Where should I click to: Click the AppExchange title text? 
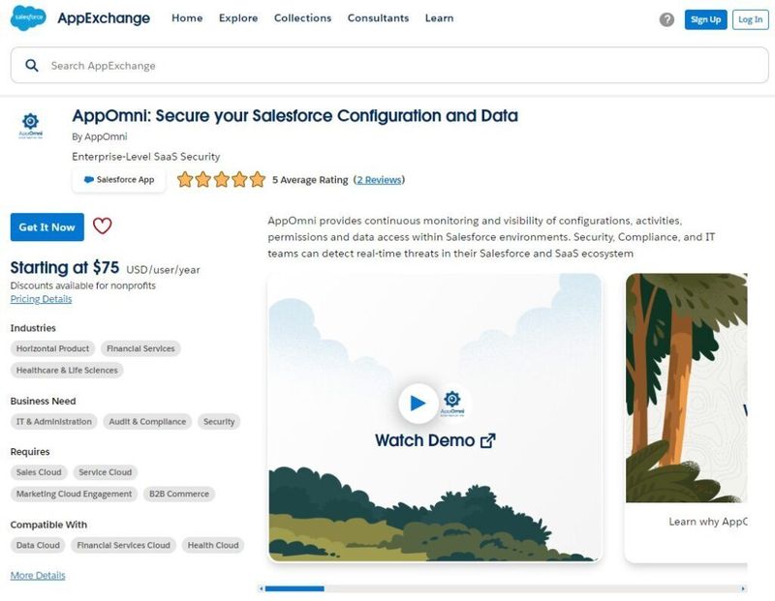tap(104, 18)
